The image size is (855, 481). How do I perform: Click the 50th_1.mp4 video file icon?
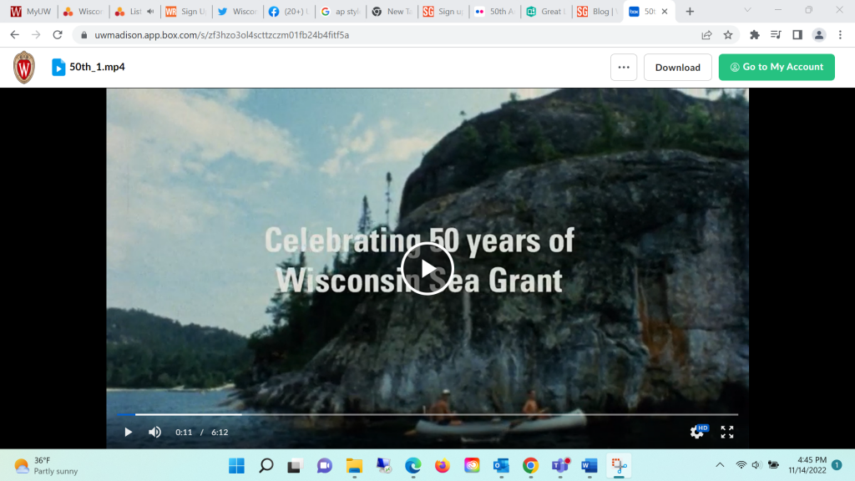pos(58,67)
